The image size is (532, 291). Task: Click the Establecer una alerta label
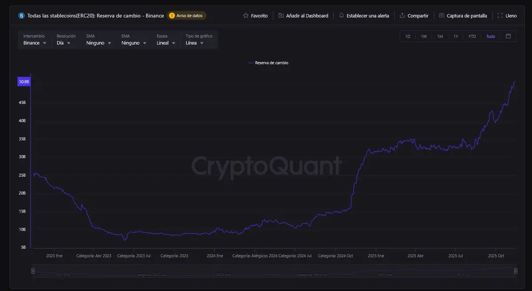pos(368,16)
